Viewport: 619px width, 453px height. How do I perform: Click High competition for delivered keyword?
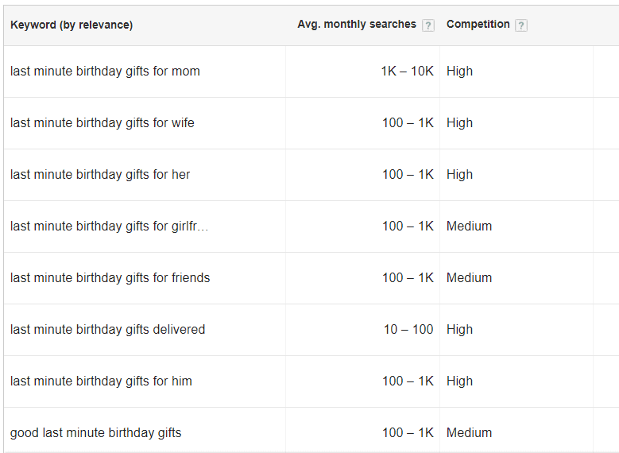pos(459,329)
